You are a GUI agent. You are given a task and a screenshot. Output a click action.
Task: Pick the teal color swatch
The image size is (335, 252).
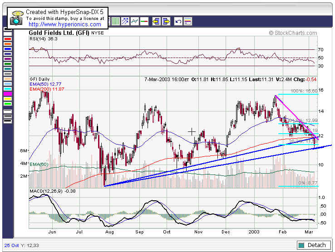point(8,69)
